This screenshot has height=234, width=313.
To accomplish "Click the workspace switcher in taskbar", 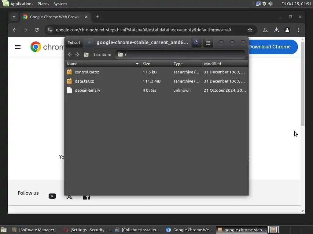I will (273, 230).
